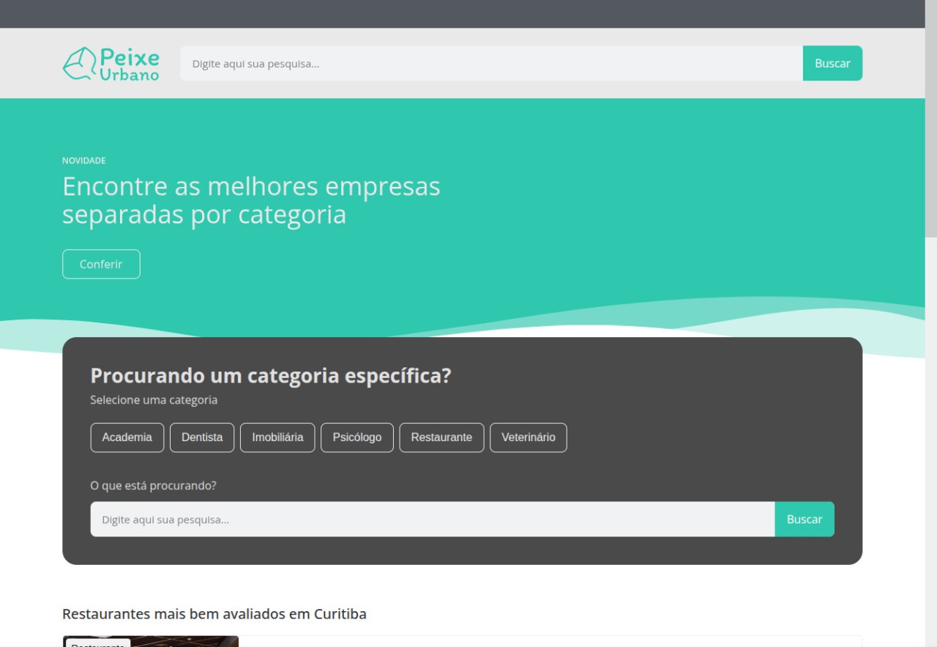Click the NOVIDADE label in the banner

pyautogui.click(x=83, y=160)
